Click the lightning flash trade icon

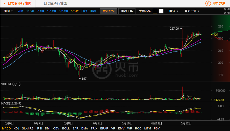(208, 3)
